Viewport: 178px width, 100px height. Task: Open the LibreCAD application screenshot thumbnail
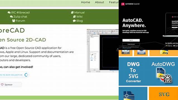103,51
